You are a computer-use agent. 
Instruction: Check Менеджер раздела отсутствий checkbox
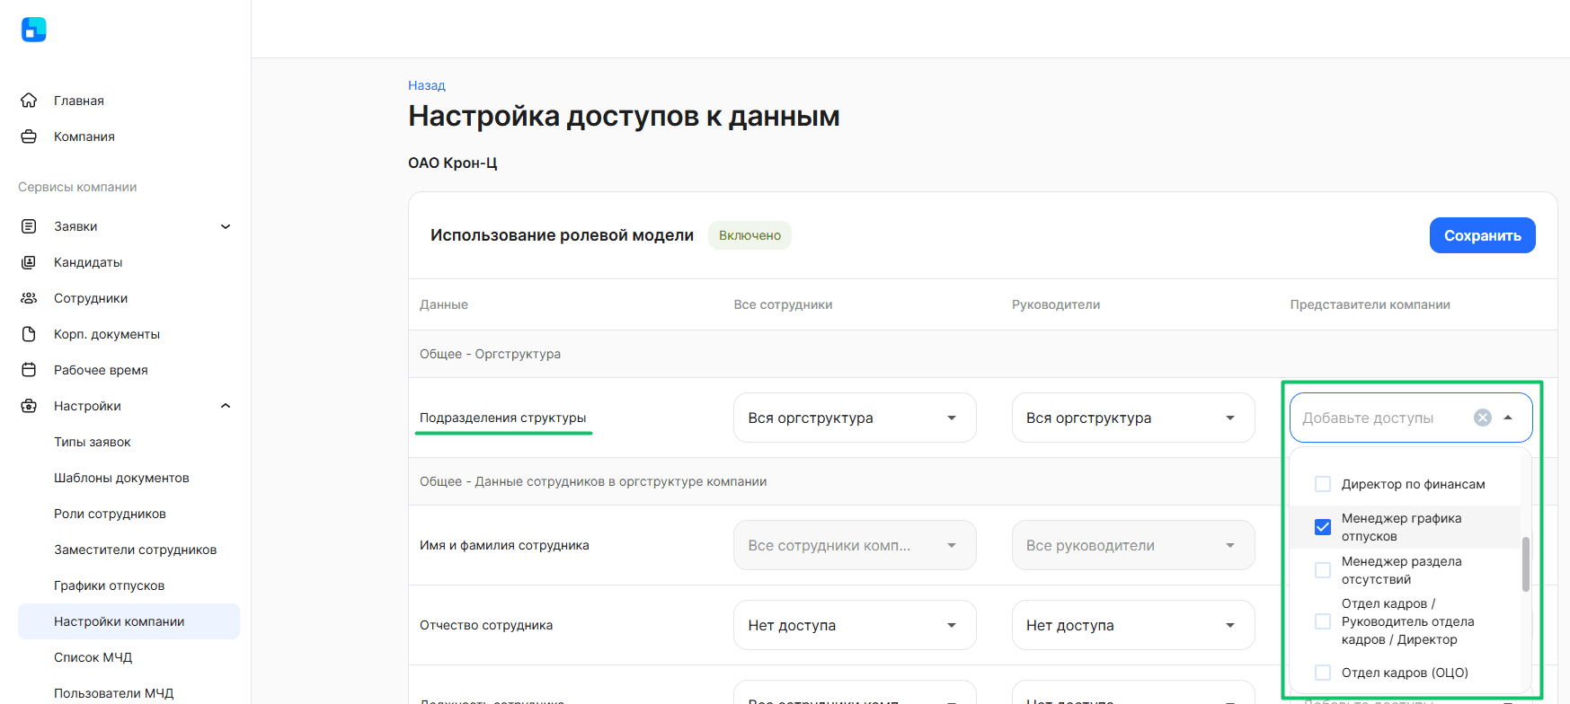(1323, 570)
